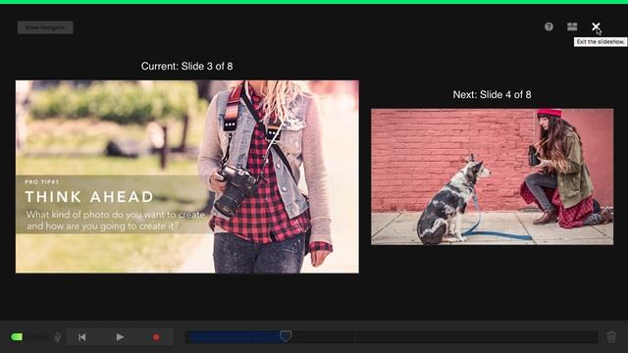Click the 'Current: Slide 3 of 8' label
The height and width of the screenshot is (353, 628).
click(186, 66)
